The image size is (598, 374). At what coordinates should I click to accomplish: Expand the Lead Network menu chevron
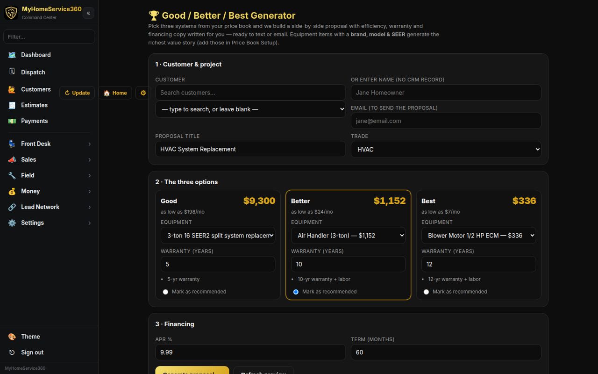pos(90,207)
